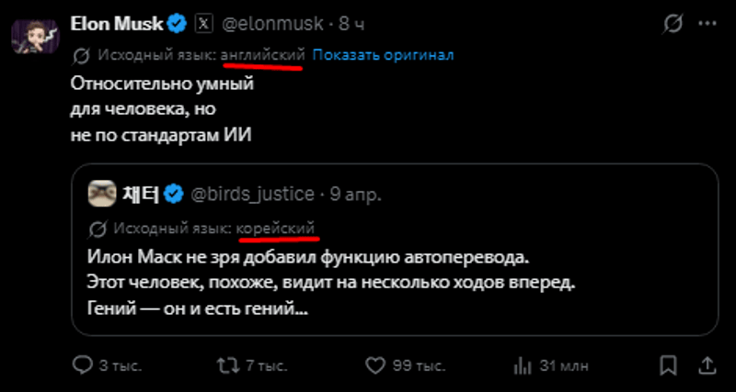
Task: Open Elon Musk's profile avatar
Action: (x=36, y=35)
